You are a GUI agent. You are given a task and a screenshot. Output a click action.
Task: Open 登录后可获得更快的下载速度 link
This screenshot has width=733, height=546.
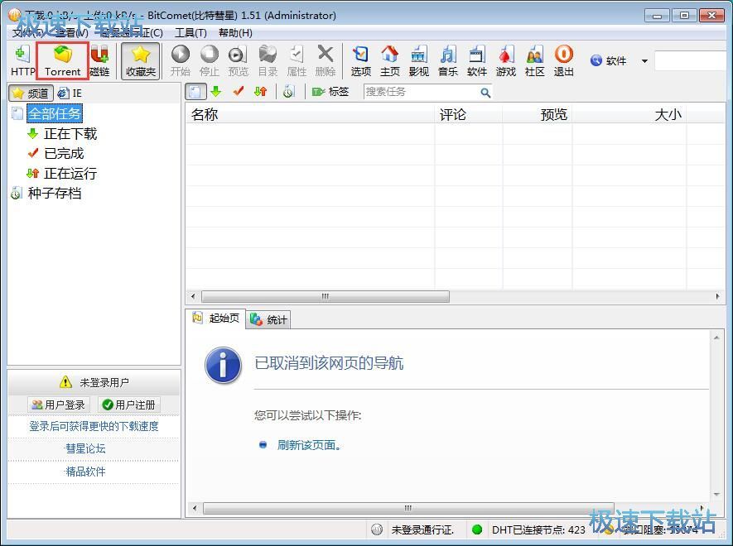(x=94, y=426)
